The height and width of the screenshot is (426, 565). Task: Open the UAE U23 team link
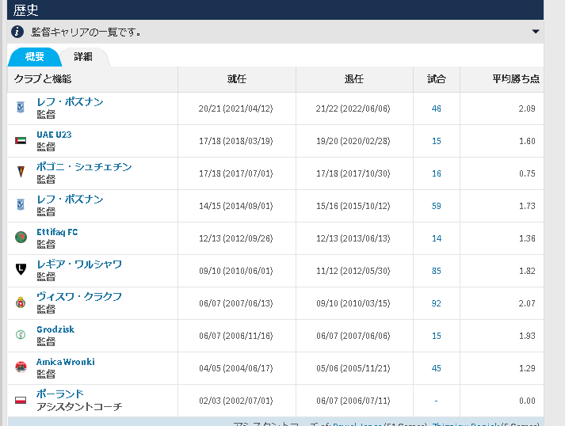pyautogui.click(x=54, y=135)
